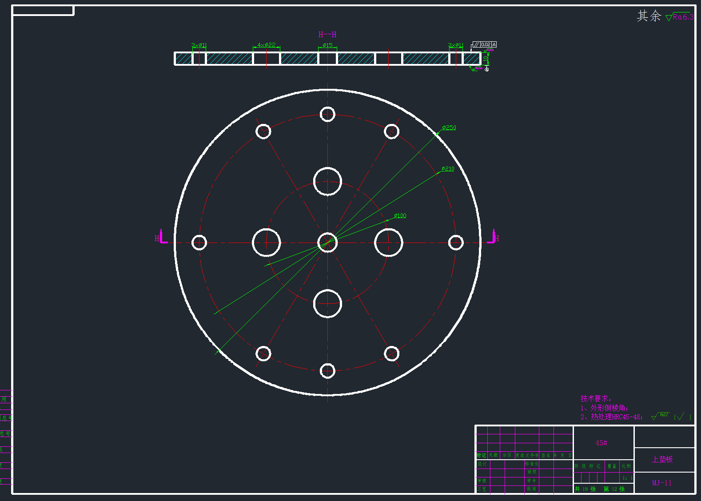This screenshot has width=701, height=501.
Task: Click the 4×ø22 dimension text
Action: tap(267, 45)
